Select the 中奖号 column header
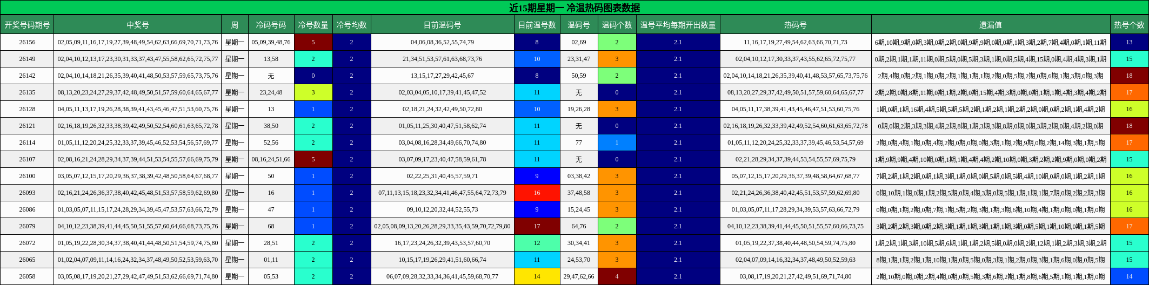Image resolution: width=1149 pixels, height=285 pixels. [x=138, y=25]
